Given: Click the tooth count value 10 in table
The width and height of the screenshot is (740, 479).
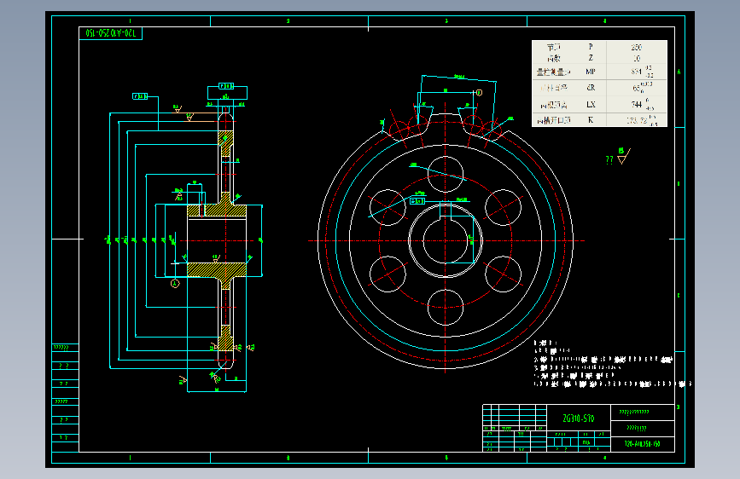Looking at the screenshot, I should tap(636, 59).
